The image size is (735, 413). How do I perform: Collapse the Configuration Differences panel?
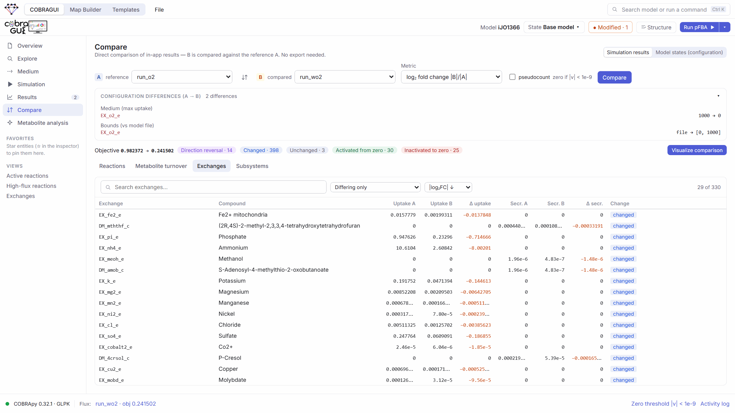point(718,96)
